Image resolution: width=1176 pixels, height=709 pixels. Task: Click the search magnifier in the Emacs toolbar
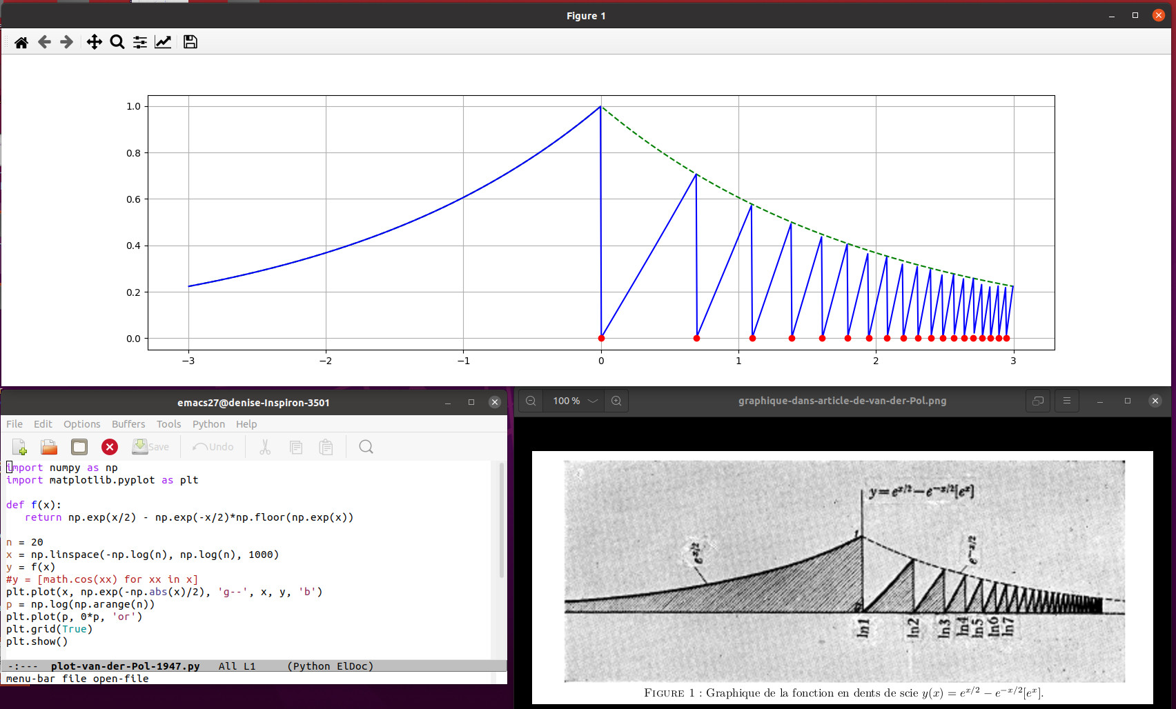[366, 447]
